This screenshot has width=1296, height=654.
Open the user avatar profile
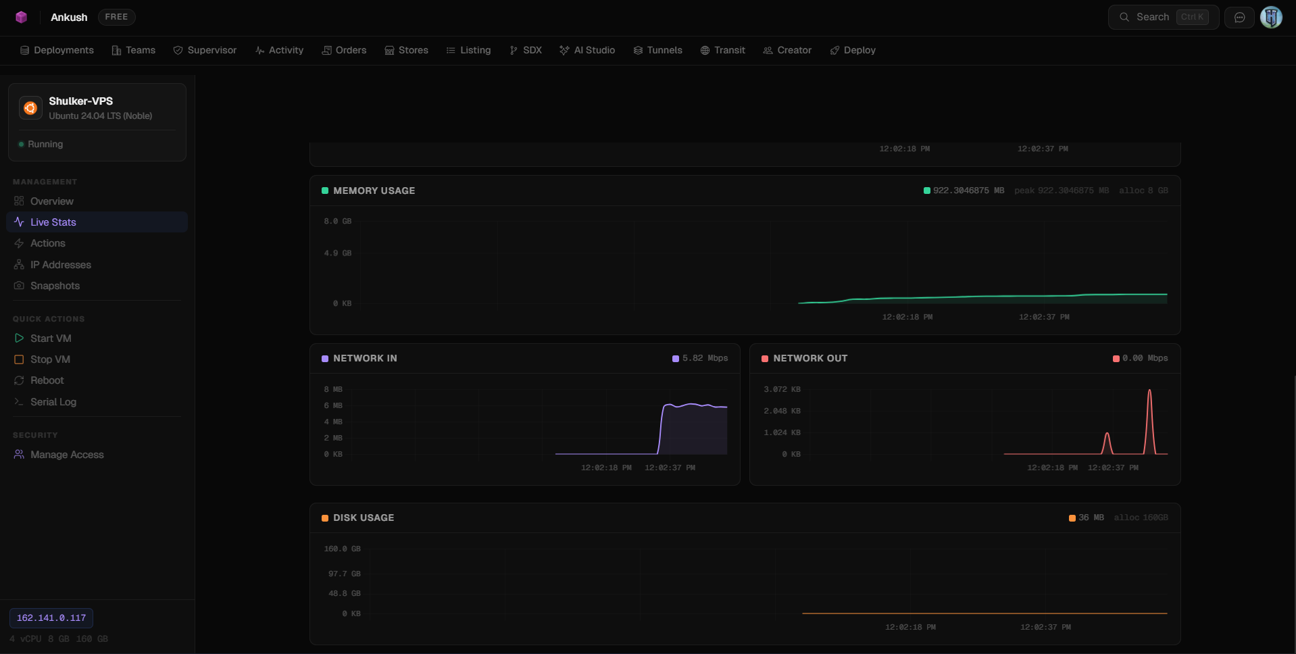point(1271,18)
